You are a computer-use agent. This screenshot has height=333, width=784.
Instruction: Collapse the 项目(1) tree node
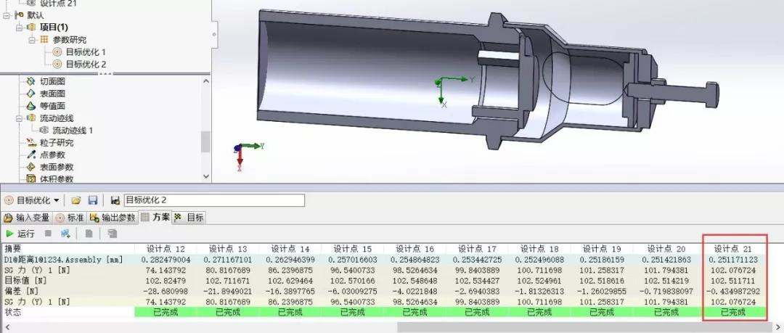(20, 28)
